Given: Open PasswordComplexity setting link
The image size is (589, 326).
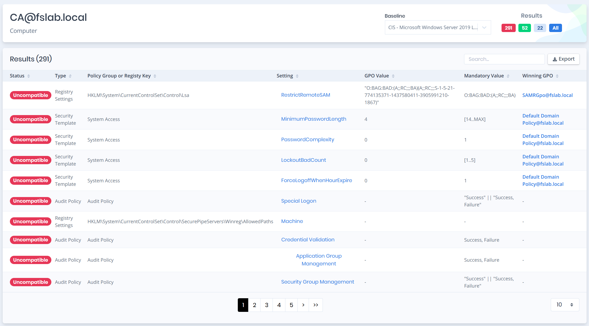Looking at the screenshot, I should [x=308, y=140].
